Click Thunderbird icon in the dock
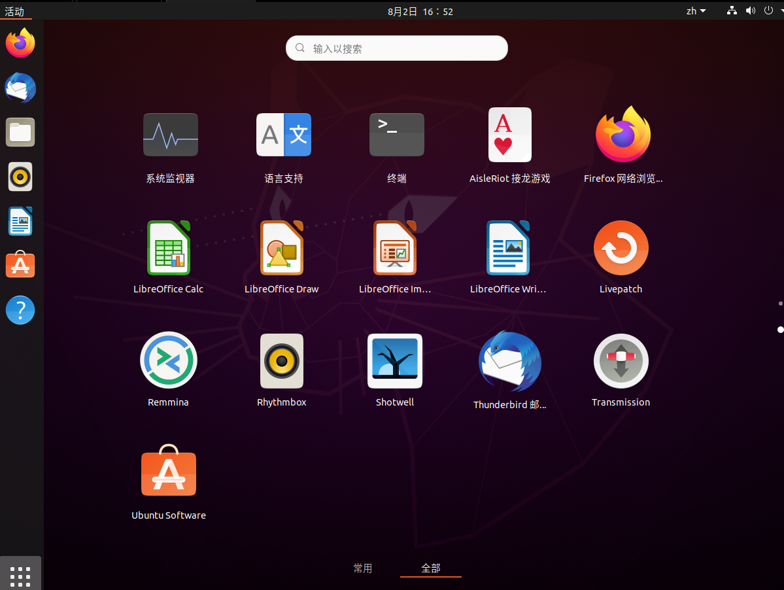 pos(20,88)
